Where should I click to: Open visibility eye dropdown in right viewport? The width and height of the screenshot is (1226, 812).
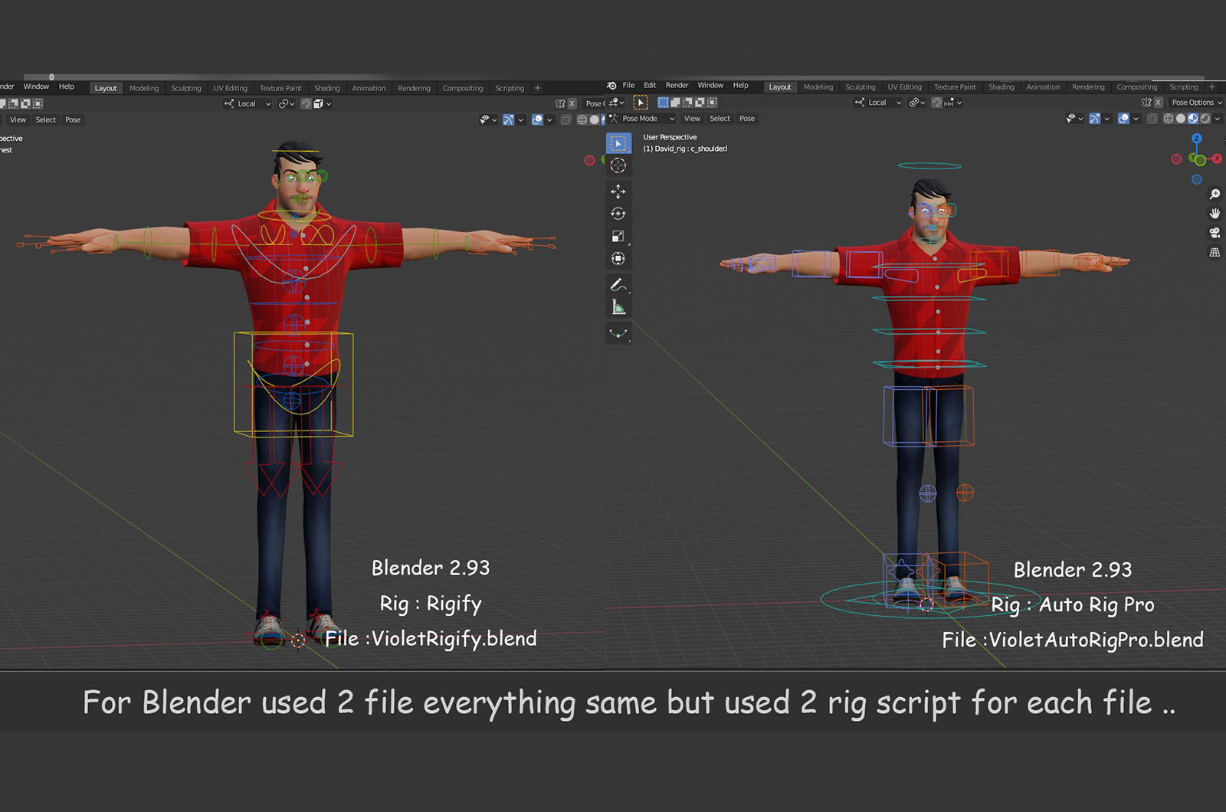point(1075,119)
